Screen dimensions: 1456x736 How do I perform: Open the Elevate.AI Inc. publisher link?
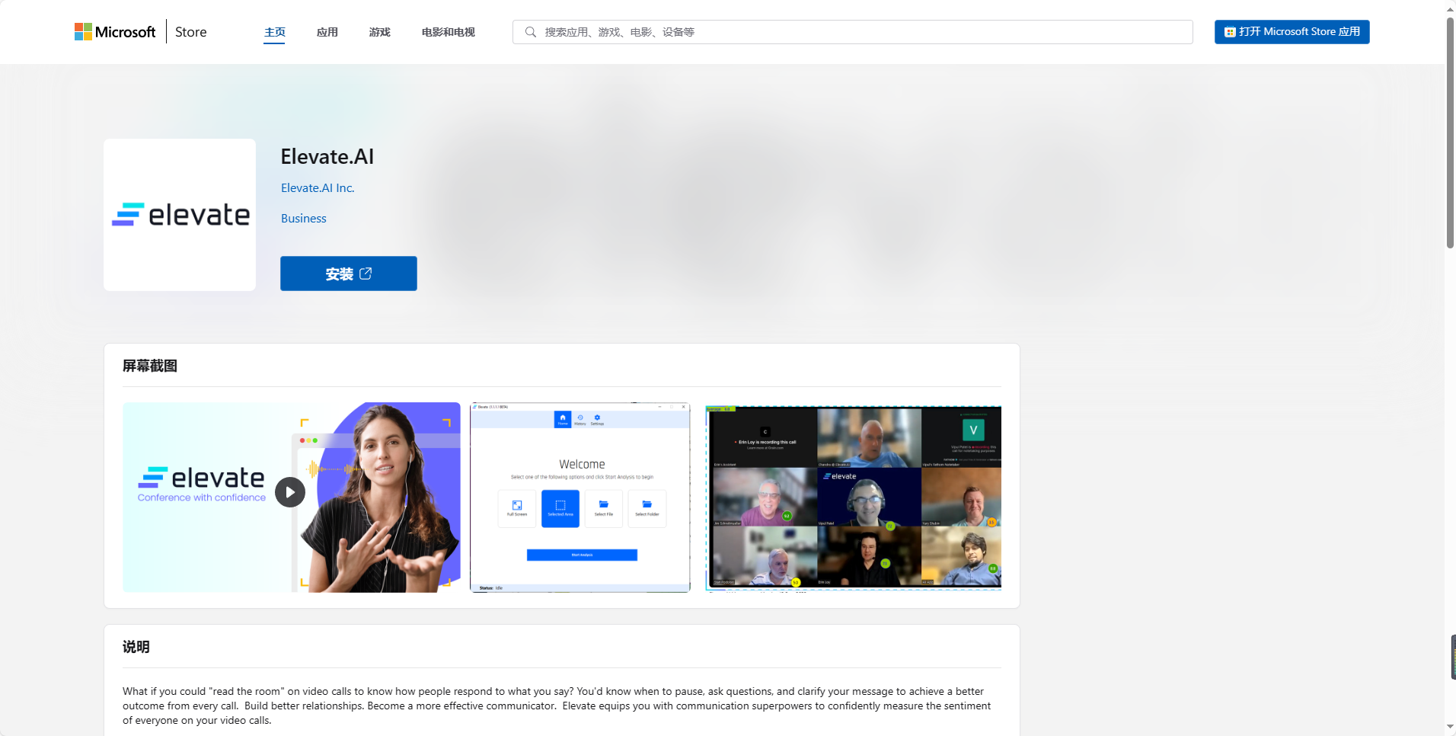[x=318, y=188]
